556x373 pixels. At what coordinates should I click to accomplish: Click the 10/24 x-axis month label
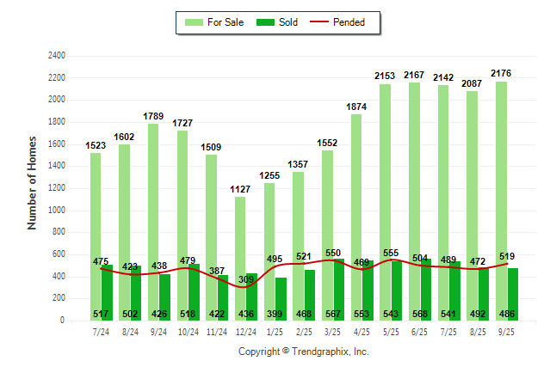point(188,330)
